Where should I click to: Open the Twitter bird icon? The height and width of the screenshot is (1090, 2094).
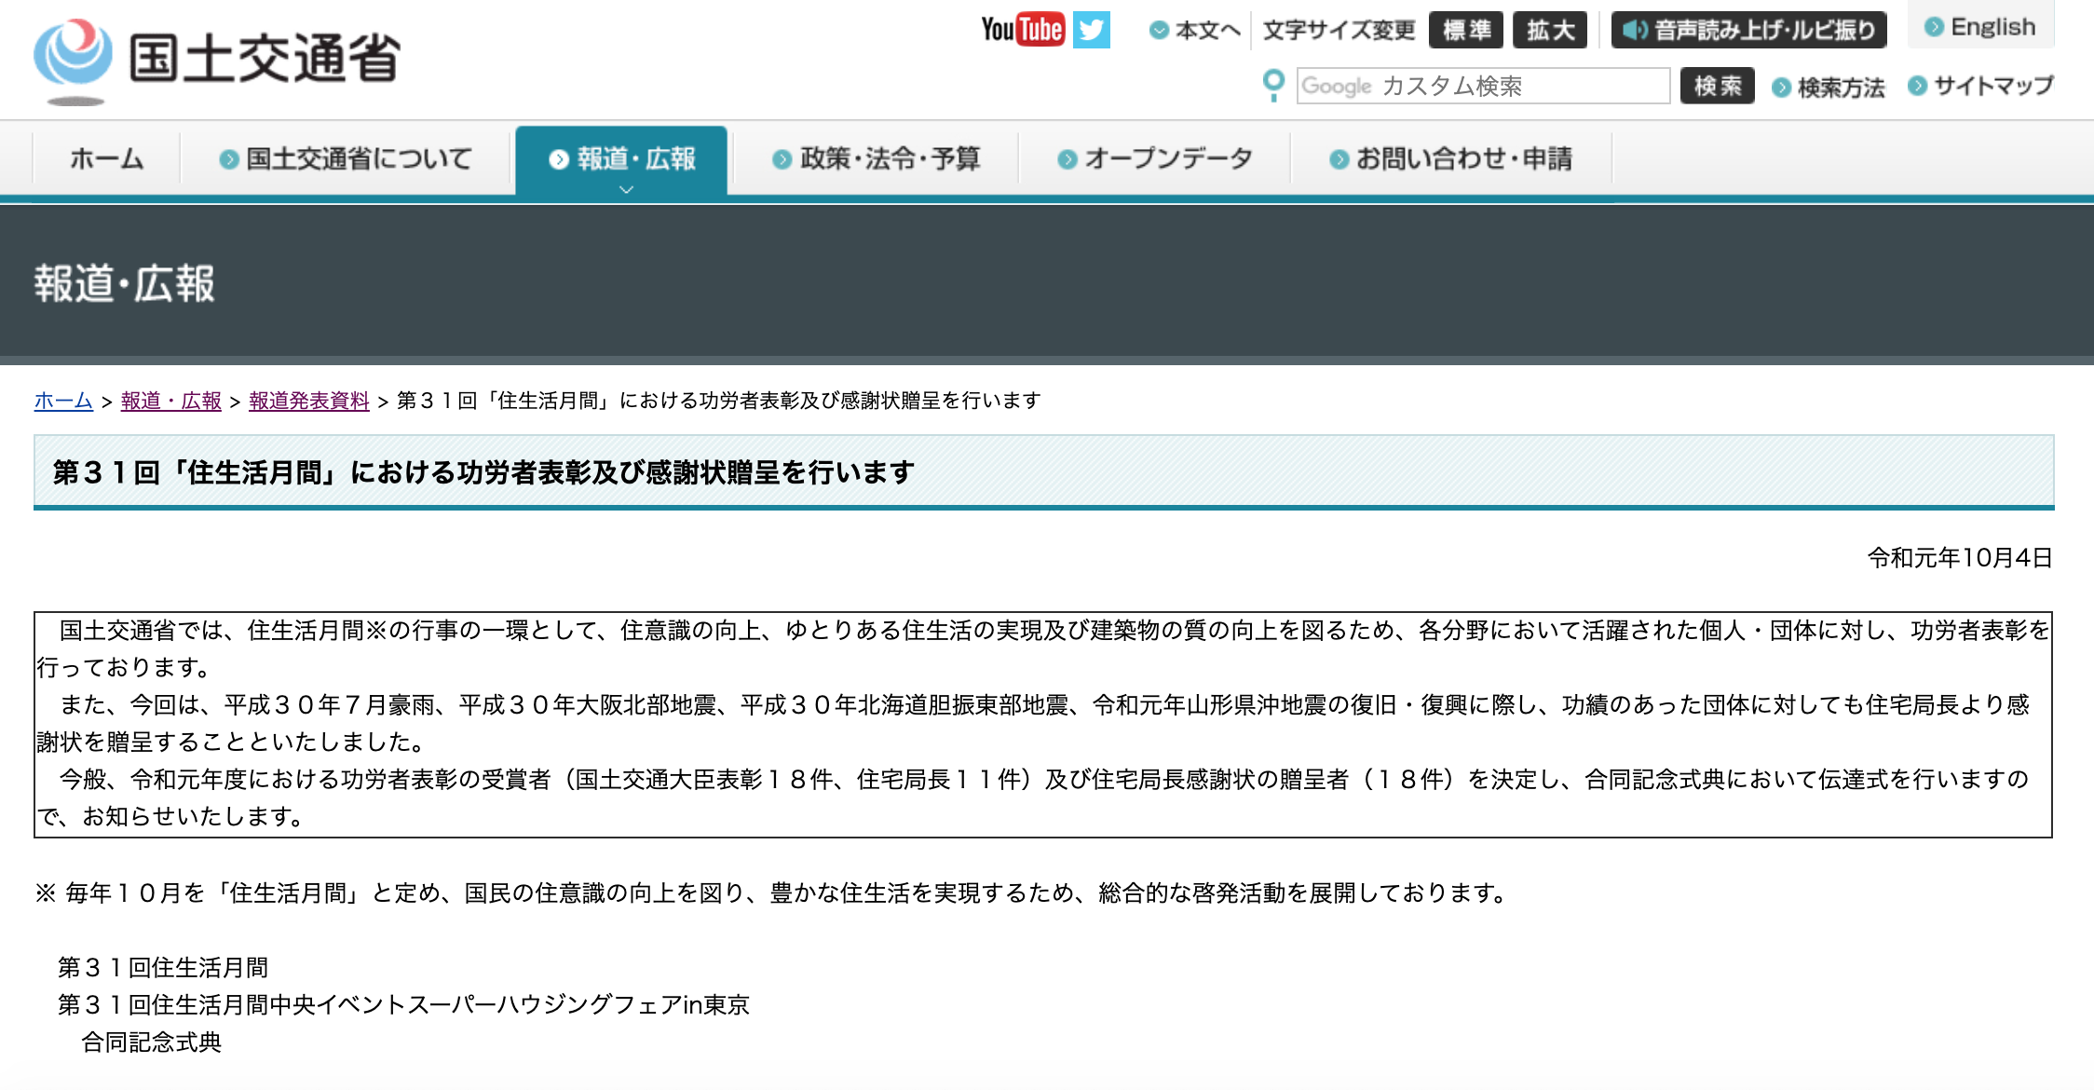click(1091, 30)
